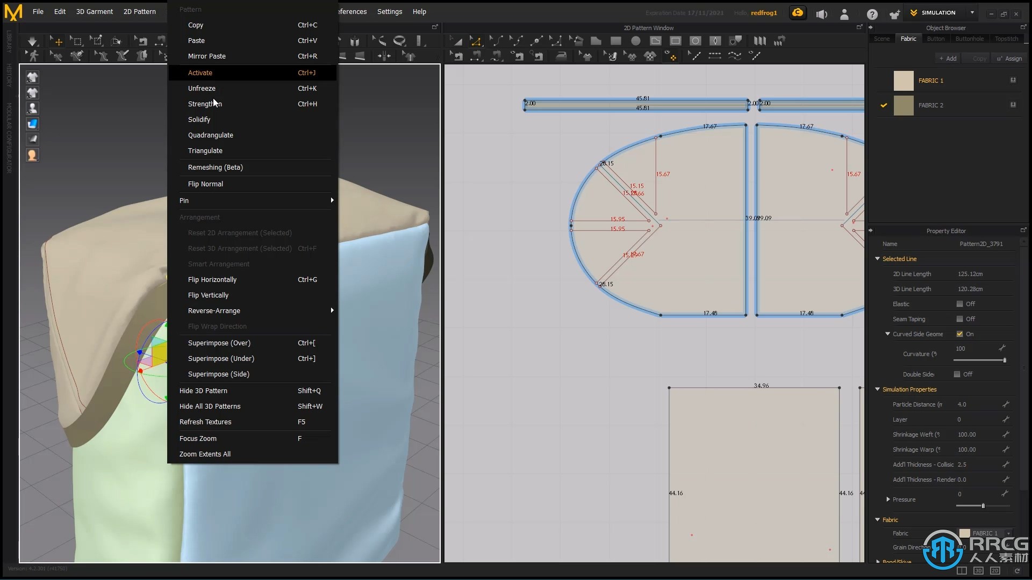Uncheck Curved Side Geometry checkbox

click(x=959, y=334)
